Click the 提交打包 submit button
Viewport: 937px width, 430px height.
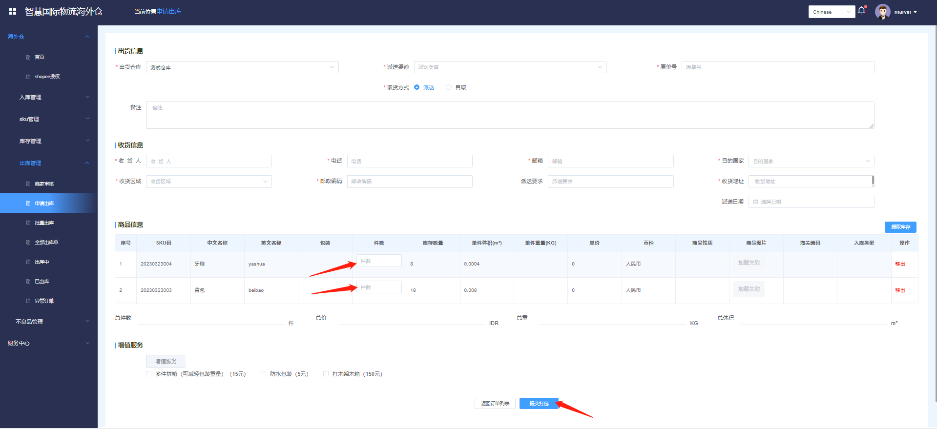(539, 404)
